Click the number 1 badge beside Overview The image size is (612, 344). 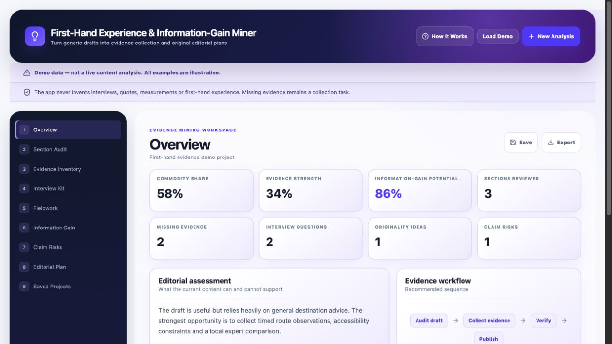pyautogui.click(x=24, y=130)
